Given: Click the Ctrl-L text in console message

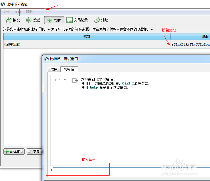Looking at the screenshot, I should point(128,83).
